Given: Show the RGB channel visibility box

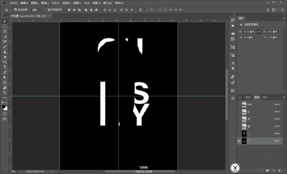Looking at the screenshot, I should tap(239, 104).
